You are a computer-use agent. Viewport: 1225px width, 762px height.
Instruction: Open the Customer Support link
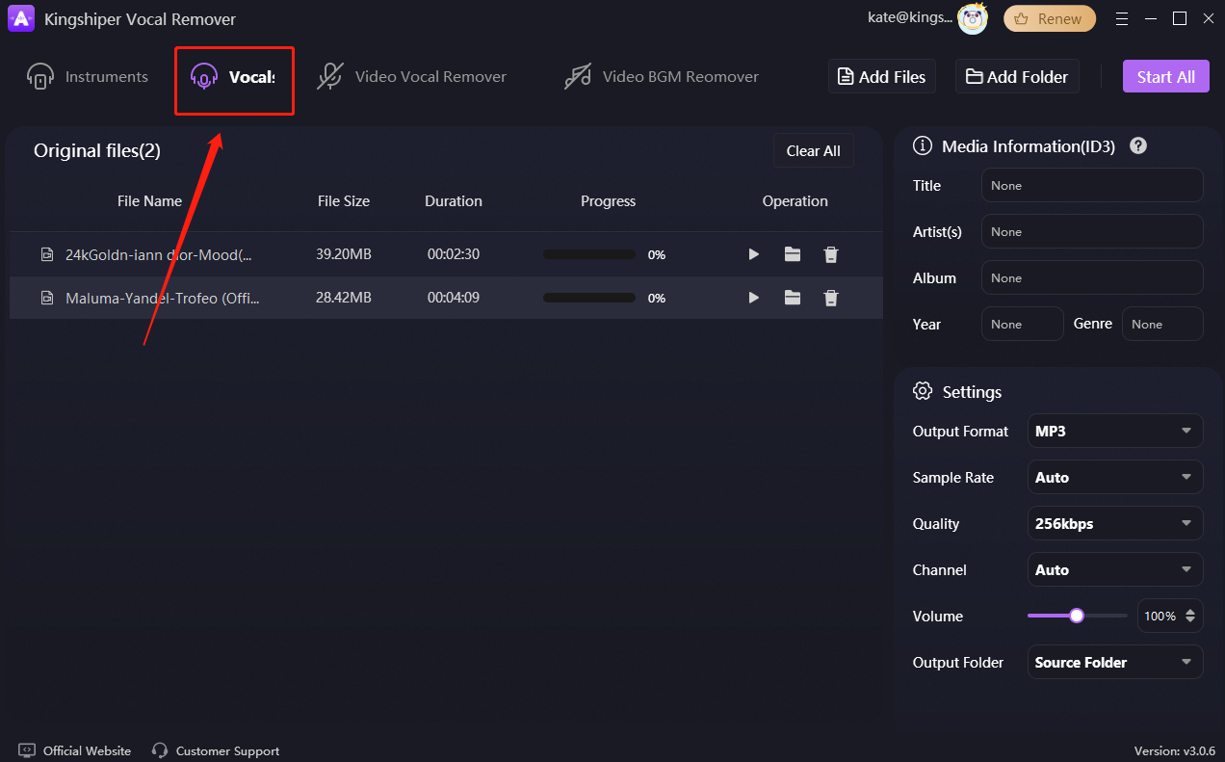(x=216, y=750)
